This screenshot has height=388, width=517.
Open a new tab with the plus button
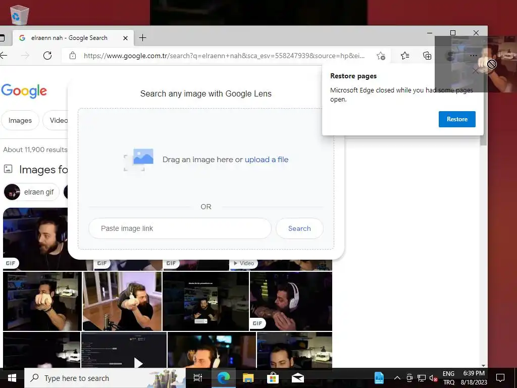[142, 38]
